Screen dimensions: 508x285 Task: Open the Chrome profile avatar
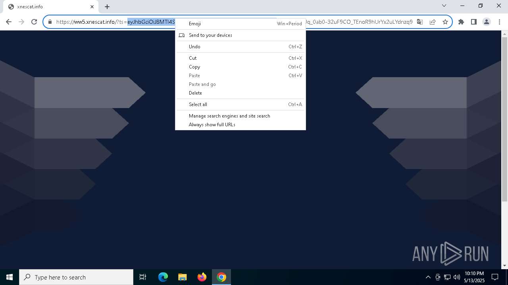coord(487,22)
